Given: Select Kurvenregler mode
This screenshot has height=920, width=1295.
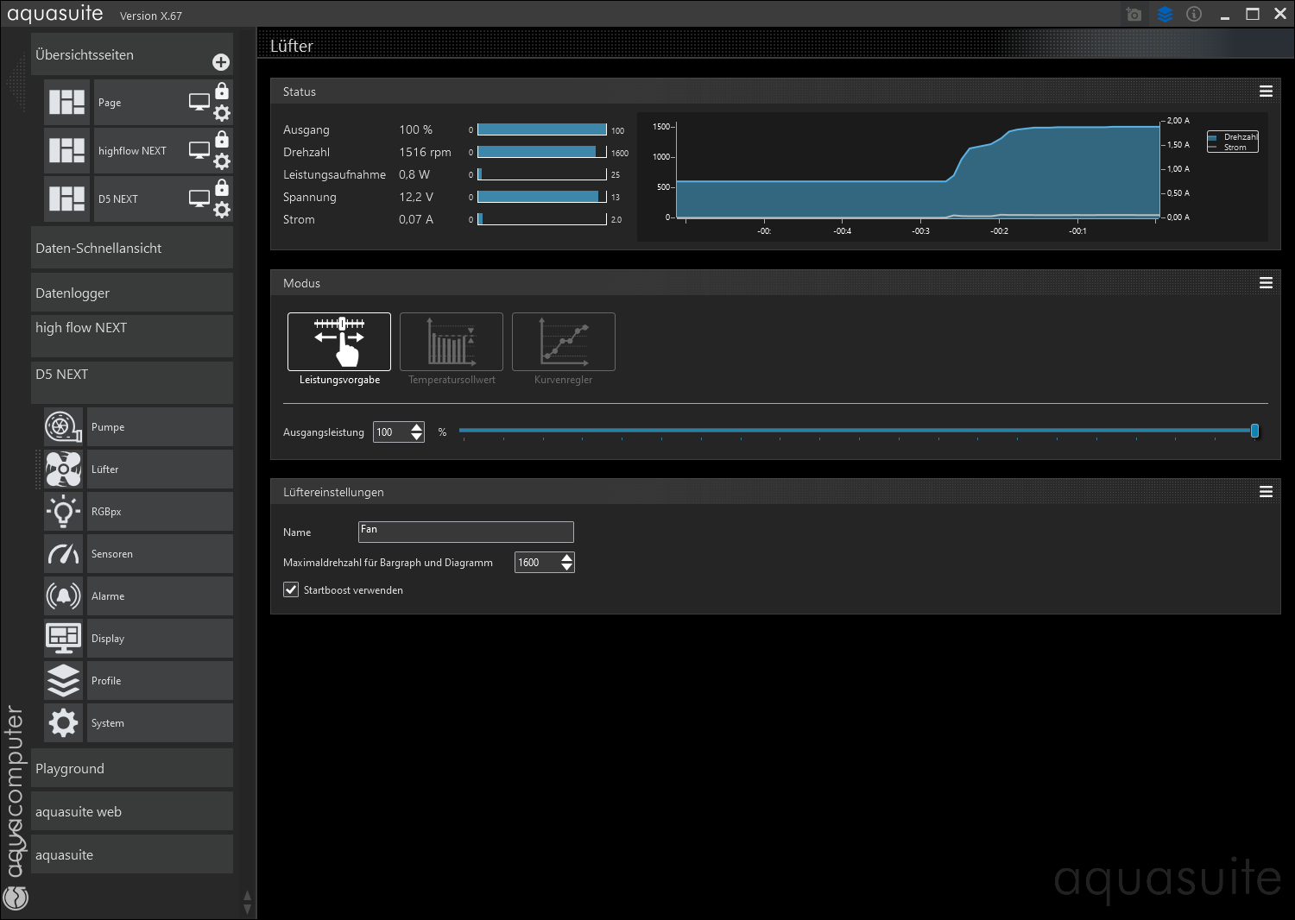Looking at the screenshot, I should click(x=564, y=342).
